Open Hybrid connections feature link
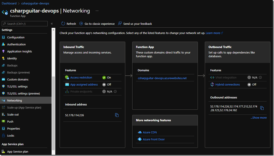 tap(227, 84)
